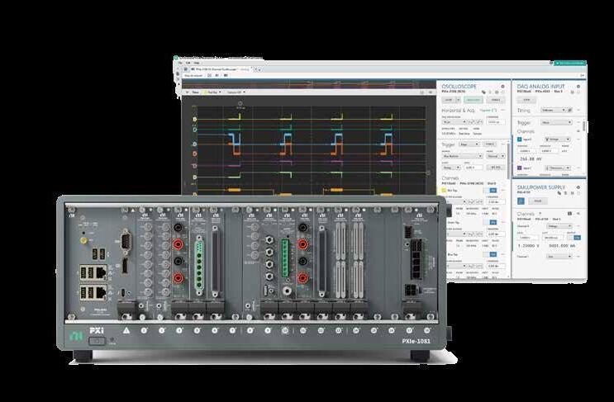
Task: Select the purple channel marker on the waveform
Action: (195, 166)
